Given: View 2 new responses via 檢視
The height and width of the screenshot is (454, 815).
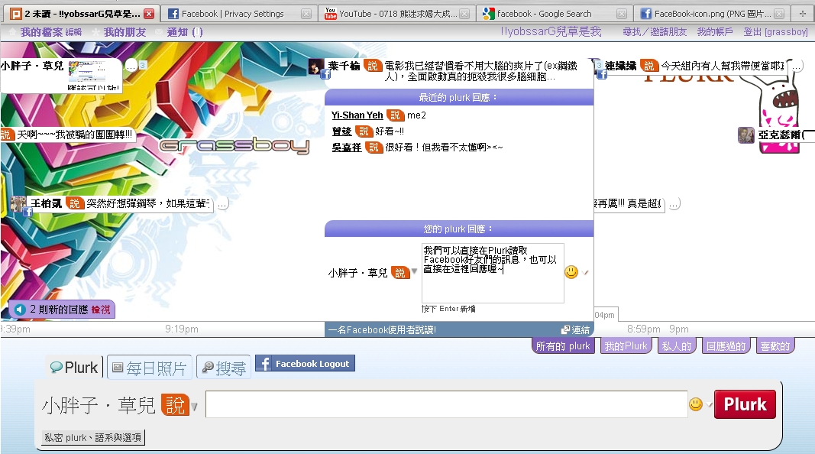Looking at the screenshot, I should 101,310.
